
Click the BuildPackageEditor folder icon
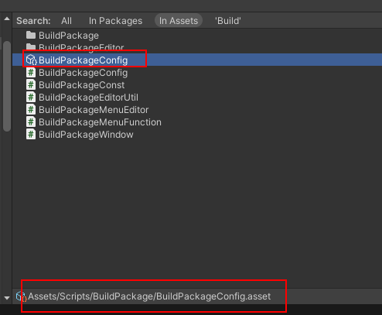31,47
